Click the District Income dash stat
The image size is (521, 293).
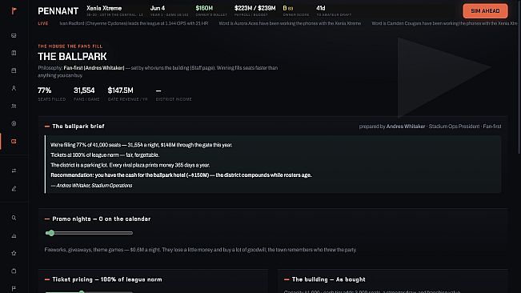pyautogui.click(x=158, y=90)
